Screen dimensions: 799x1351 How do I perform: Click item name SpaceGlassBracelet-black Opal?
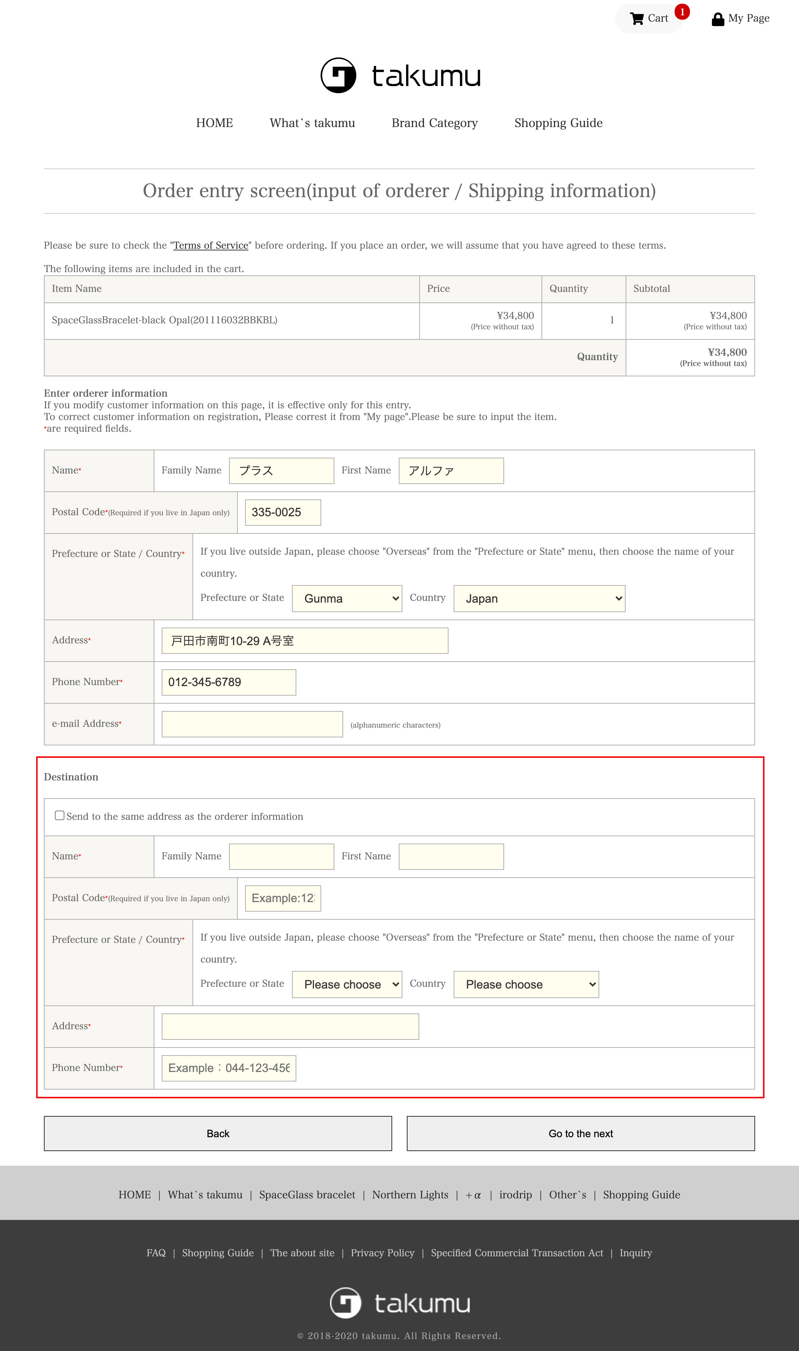(164, 320)
